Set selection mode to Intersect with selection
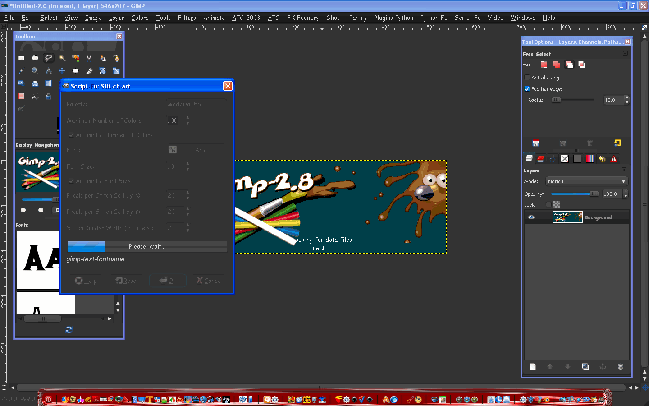 click(582, 65)
